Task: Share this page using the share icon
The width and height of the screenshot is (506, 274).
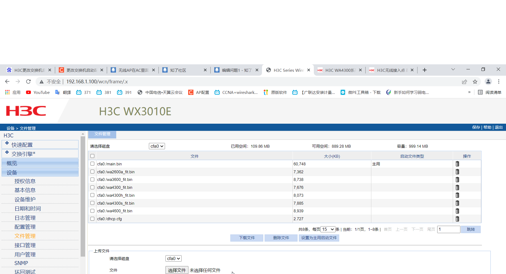Action: click(x=464, y=82)
